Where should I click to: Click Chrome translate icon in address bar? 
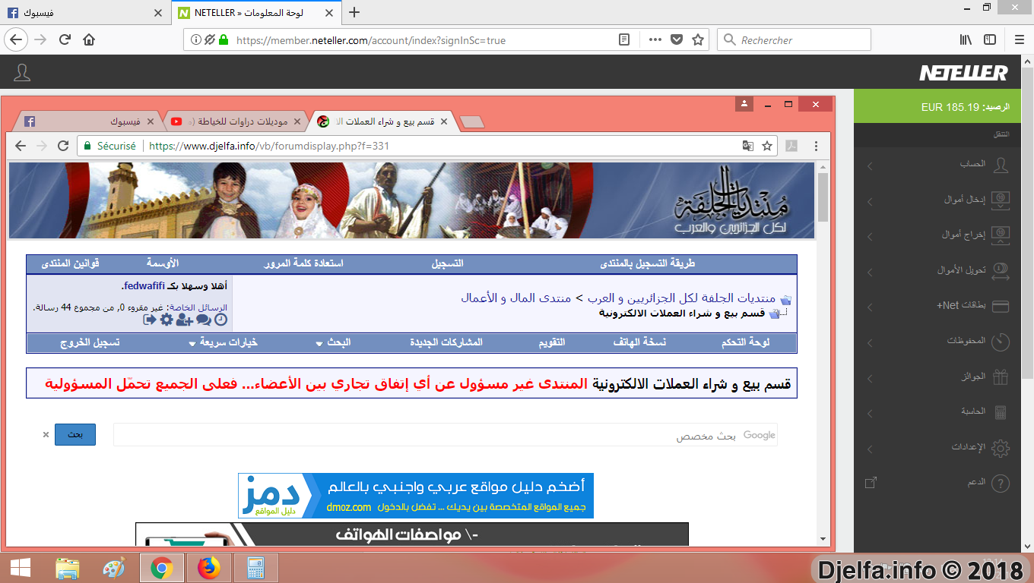tap(747, 146)
